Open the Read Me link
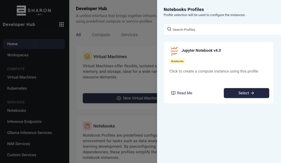281x163 pixels. (182, 93)
